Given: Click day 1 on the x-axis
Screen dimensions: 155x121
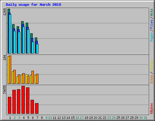Looking at the screenshot, I should click(x=10, y=118).
